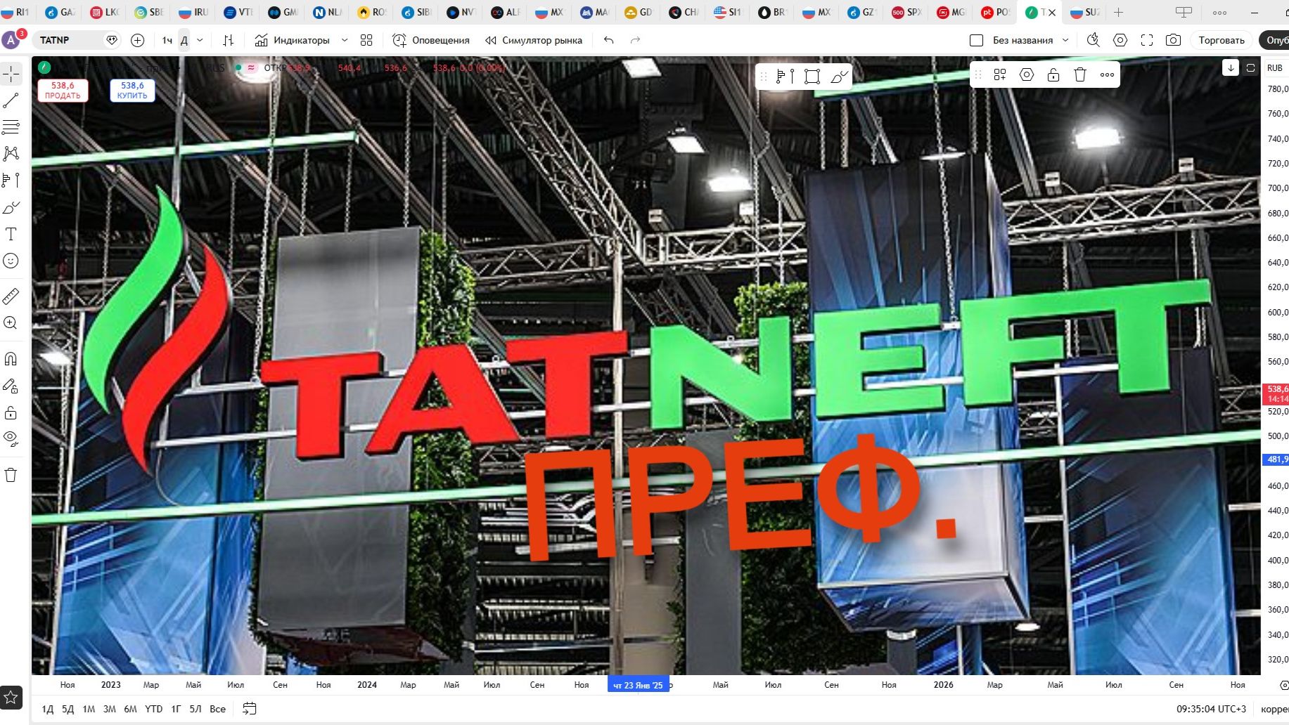Click the Торговать button
Image resolution: width=1289 pixels, height=725 pixels.
[x=1221, y=40]
